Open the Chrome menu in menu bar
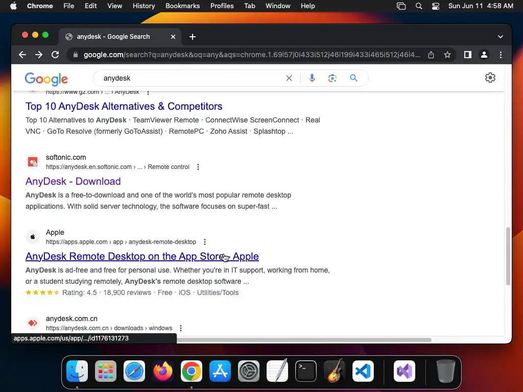The image size is (523, 392). coord(40,6)
